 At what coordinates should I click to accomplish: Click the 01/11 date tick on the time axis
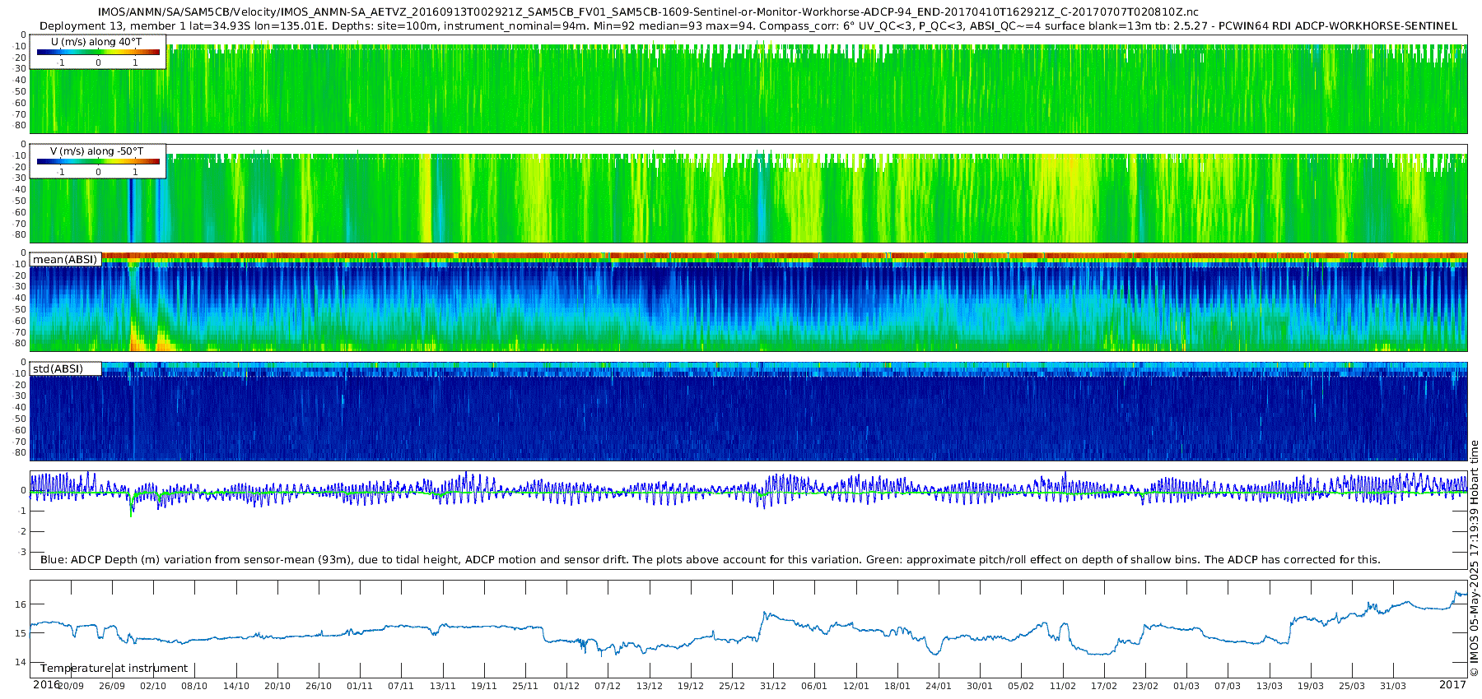coord(360,686)
